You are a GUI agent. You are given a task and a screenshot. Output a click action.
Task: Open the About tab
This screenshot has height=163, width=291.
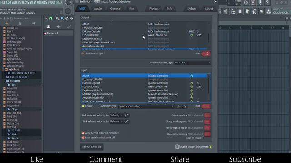pos(209,8)
